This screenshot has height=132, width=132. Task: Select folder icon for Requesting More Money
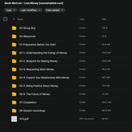pos(14,69)
